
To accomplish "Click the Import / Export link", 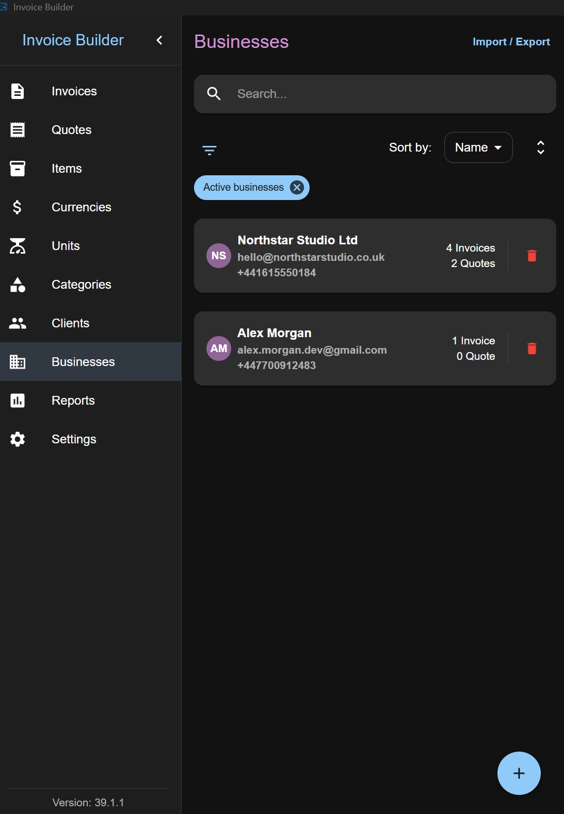I will point(511,42).
